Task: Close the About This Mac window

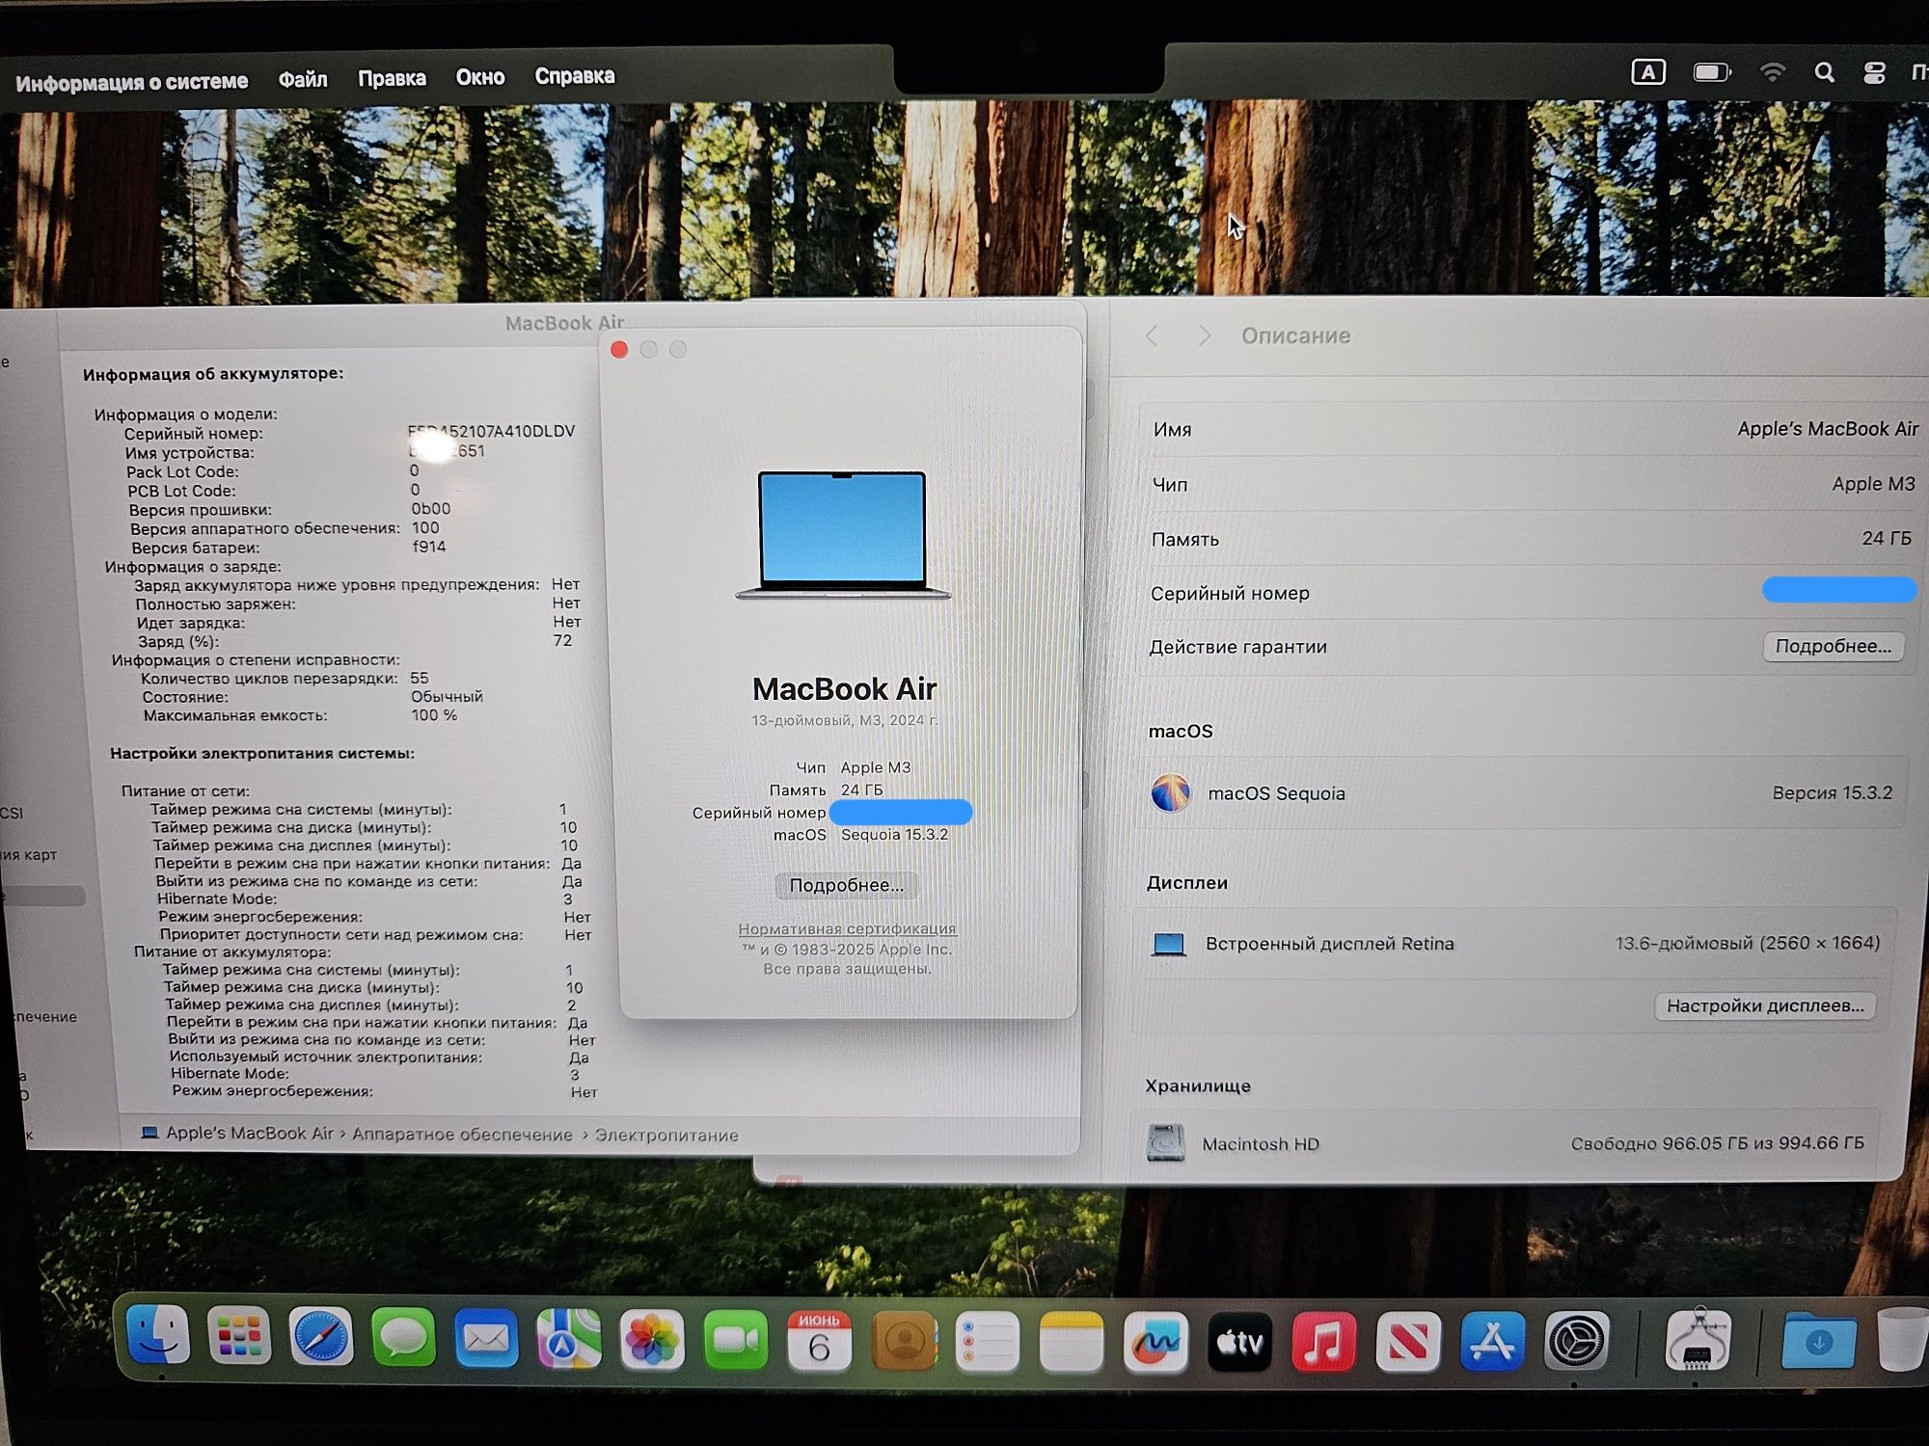Action: pyautogui.click(x=619, y=350)
